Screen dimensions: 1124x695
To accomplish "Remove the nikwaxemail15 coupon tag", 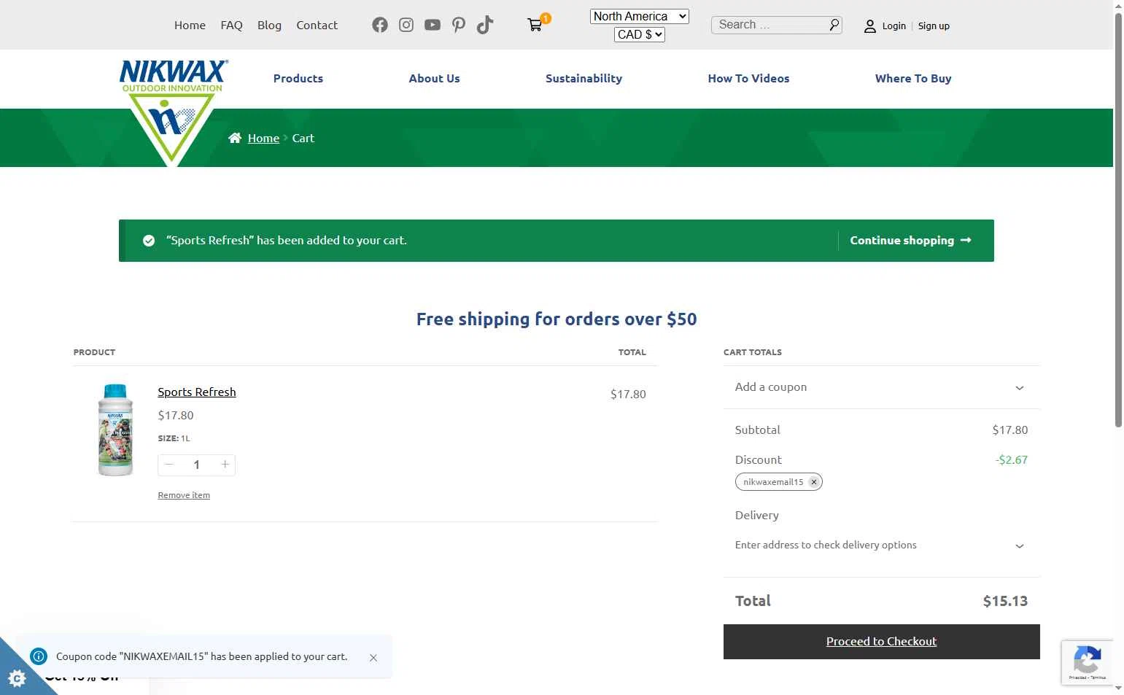I will point(814,482).
